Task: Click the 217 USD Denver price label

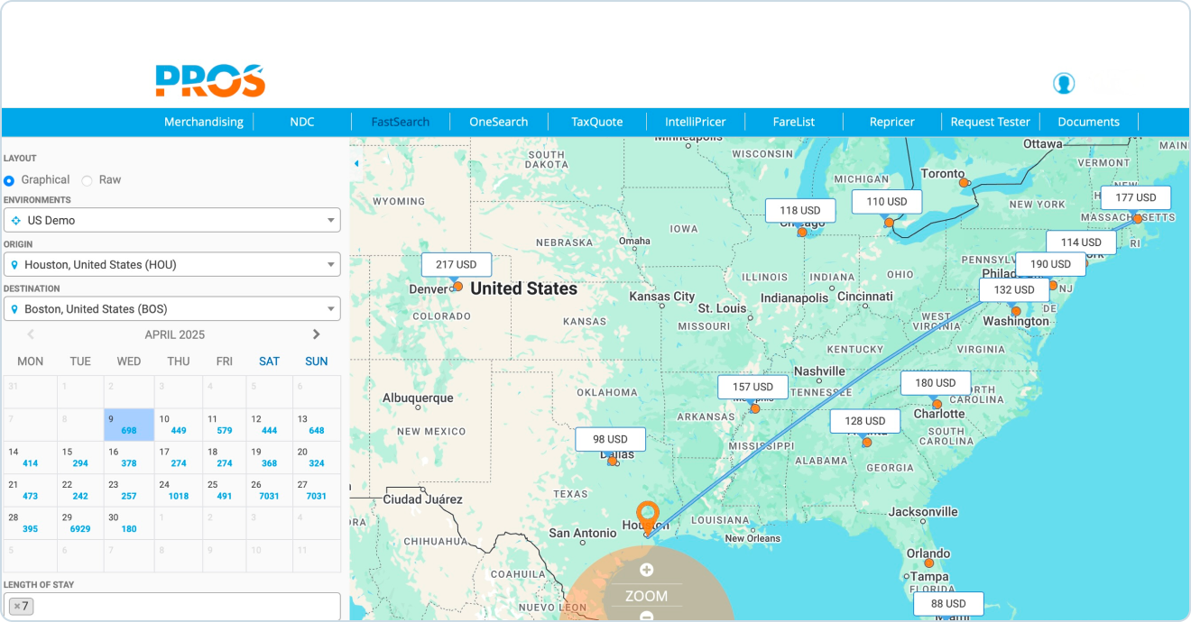Action: click(456, 264)
